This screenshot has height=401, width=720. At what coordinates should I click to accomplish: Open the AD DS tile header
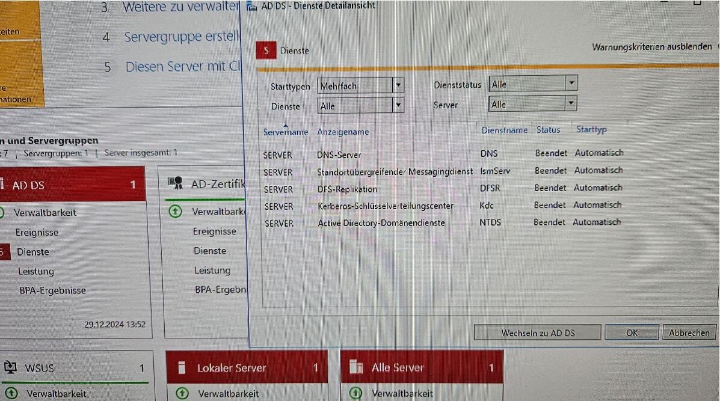(x=73, y=185)
